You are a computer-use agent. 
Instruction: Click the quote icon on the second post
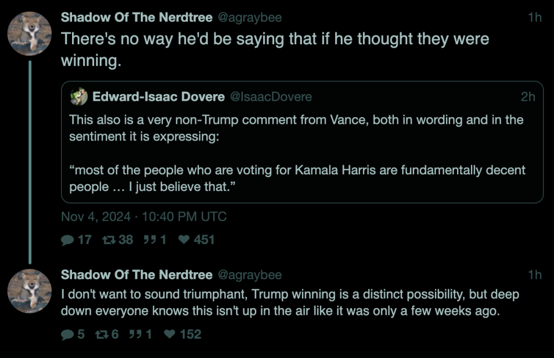coord(136,334)
